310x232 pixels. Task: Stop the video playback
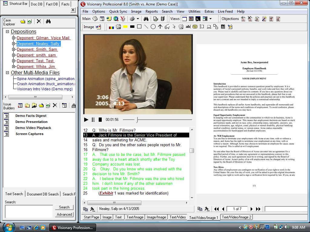(x=100, y=120)
